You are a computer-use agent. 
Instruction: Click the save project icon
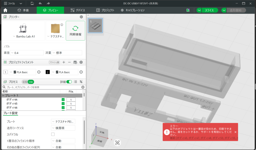click(x=32, y=3)
